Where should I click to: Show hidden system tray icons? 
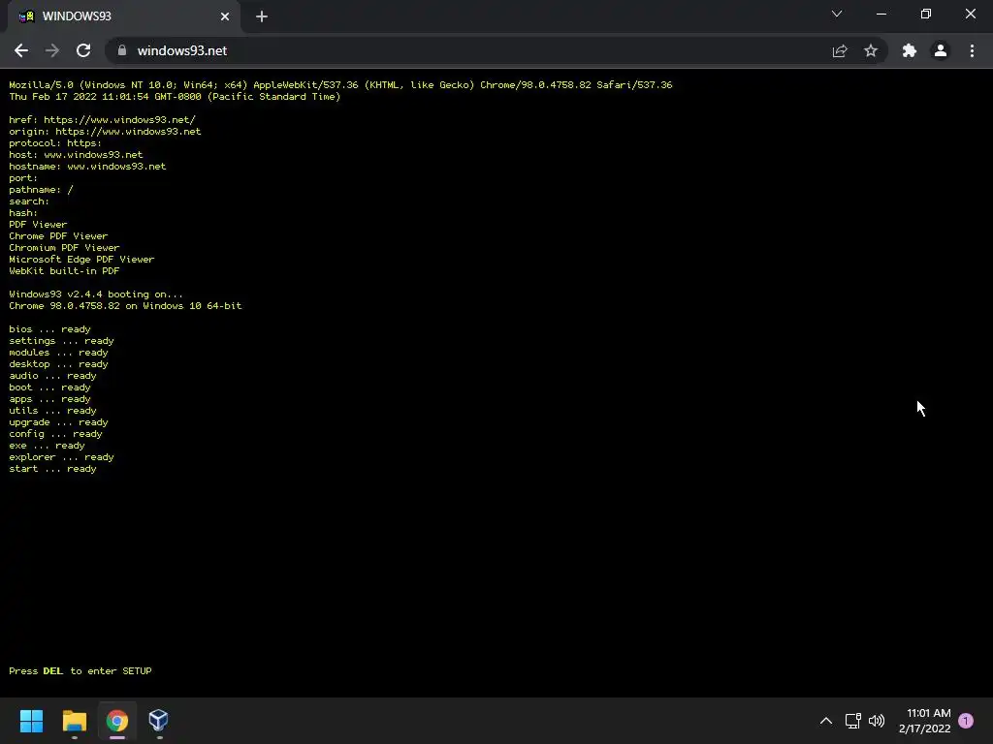pos(826,721)
